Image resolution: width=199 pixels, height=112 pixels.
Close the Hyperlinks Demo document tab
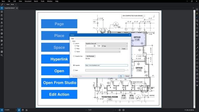click(17, 8)
